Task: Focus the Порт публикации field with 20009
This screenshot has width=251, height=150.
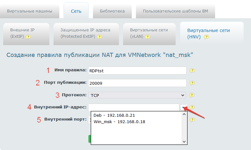Action: 137,83
